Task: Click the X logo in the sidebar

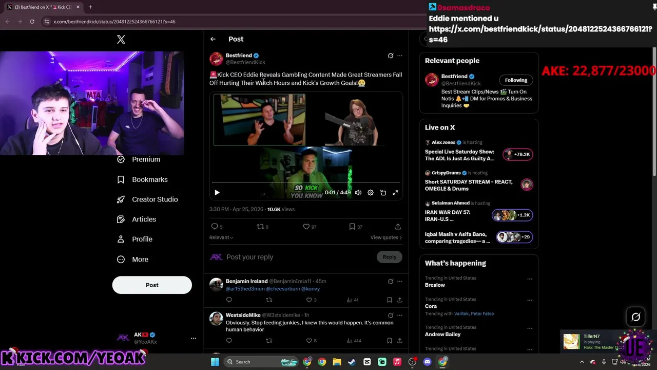Action: (121, 40)
